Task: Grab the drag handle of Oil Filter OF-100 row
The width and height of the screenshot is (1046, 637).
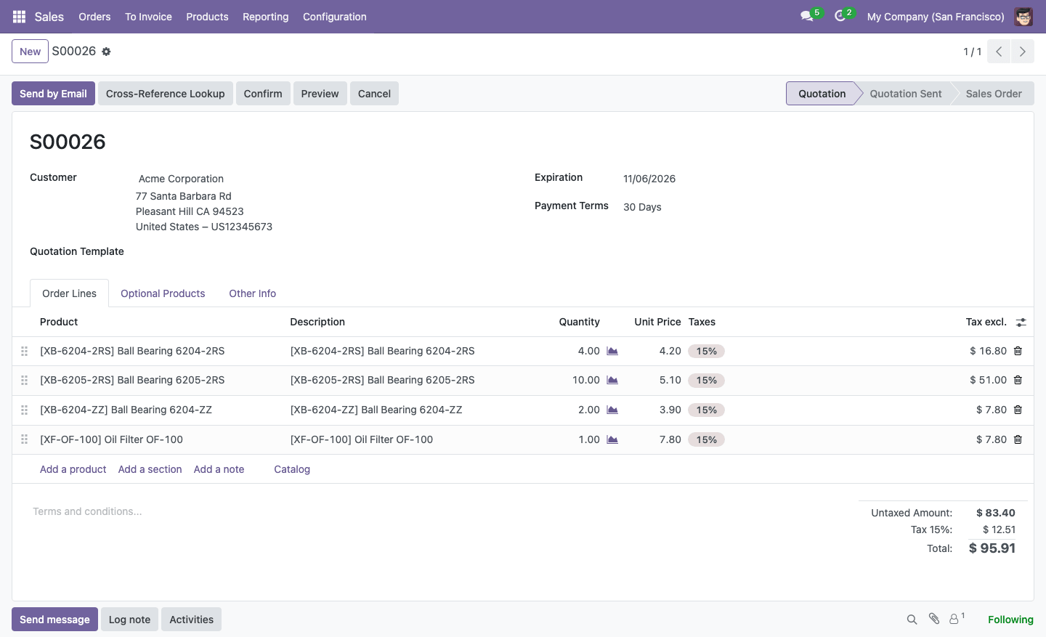Action: [24, 439]
